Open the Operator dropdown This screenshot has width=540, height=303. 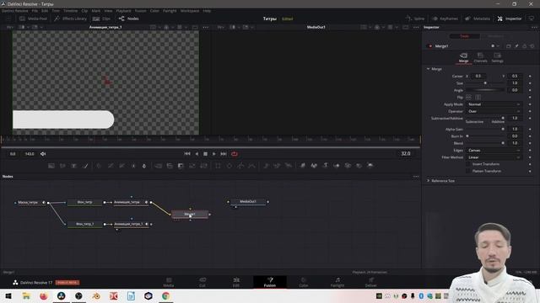(494, 111)
